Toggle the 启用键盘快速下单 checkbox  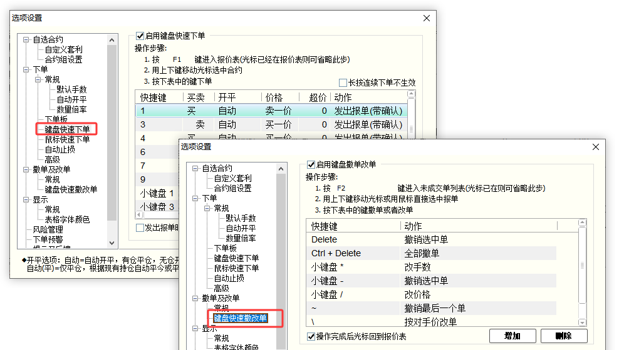tap(140, 36)
